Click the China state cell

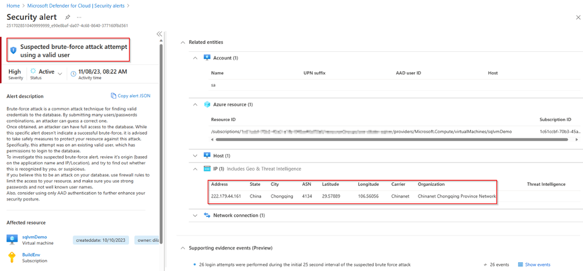click(256, 196)
